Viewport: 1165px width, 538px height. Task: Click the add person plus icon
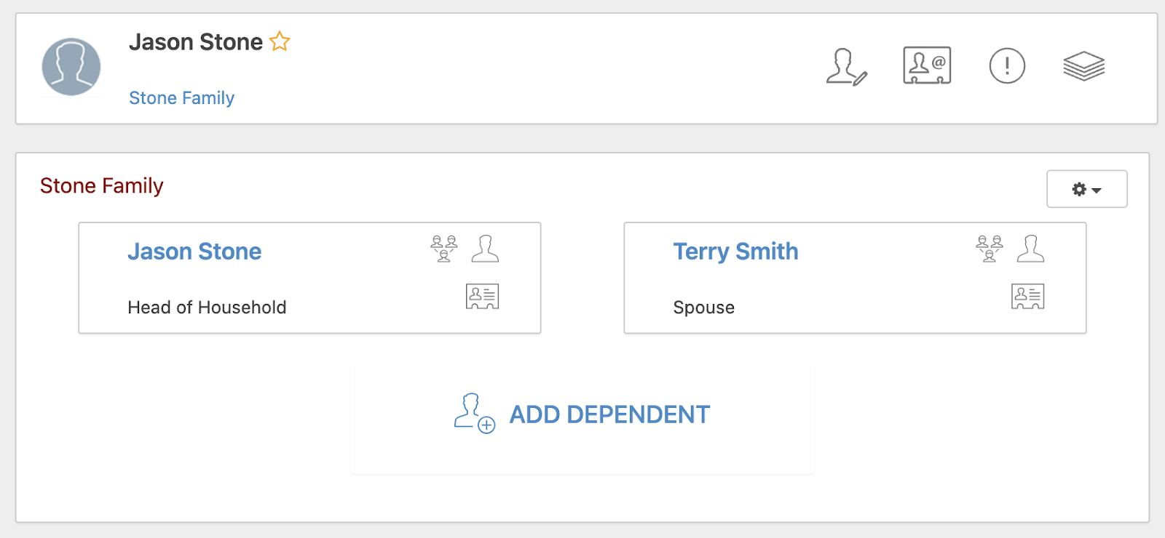474,414
